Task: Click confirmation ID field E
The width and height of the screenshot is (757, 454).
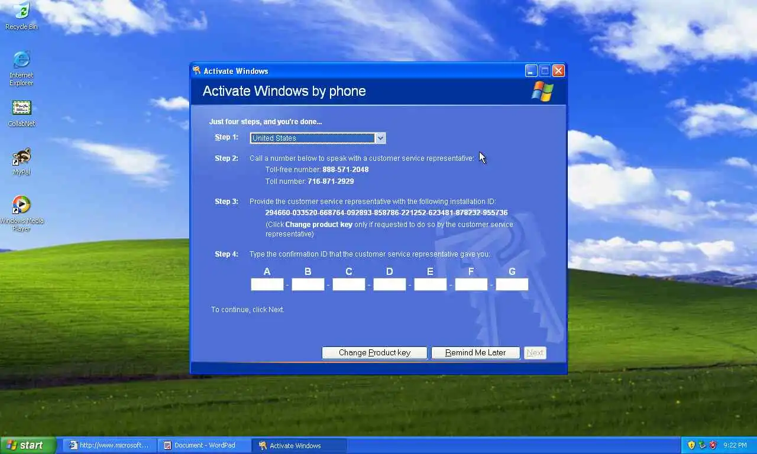Action: 431,284
